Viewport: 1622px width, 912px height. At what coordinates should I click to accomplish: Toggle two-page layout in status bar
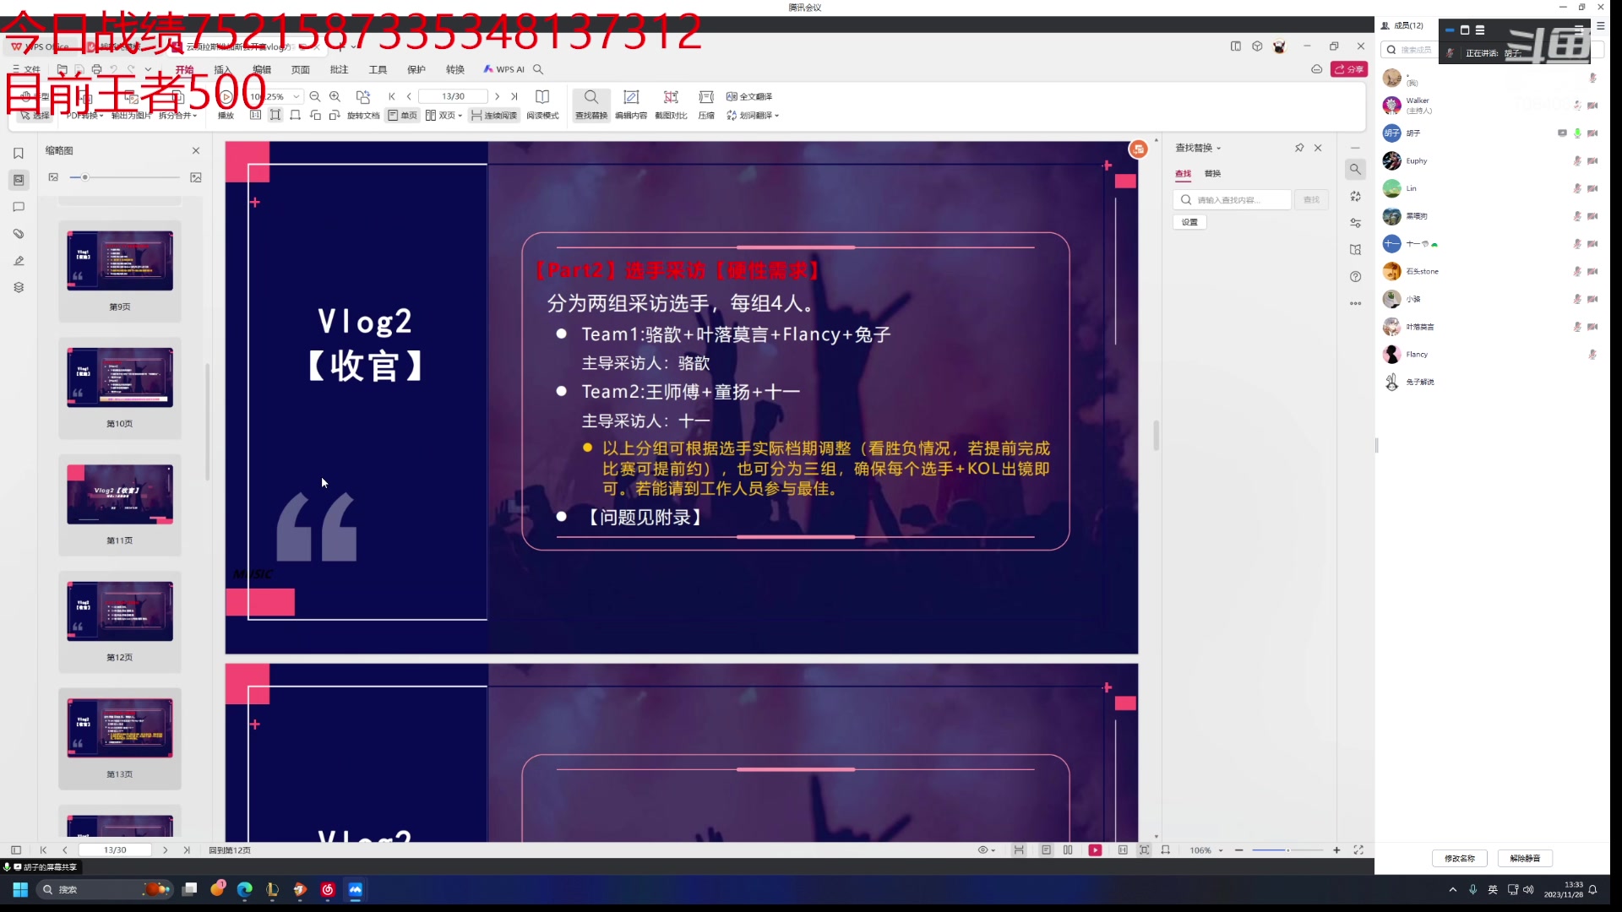[1068, 850]
